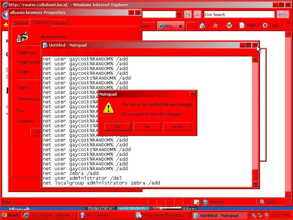Screen dimensions: 293x220
Task: Click the network connection tray icon
Action: (x=260, y=215)
